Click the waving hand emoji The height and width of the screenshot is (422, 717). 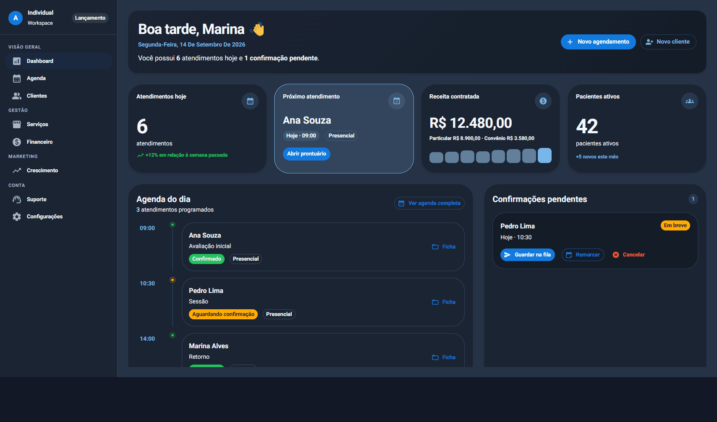tap(258, 29)
